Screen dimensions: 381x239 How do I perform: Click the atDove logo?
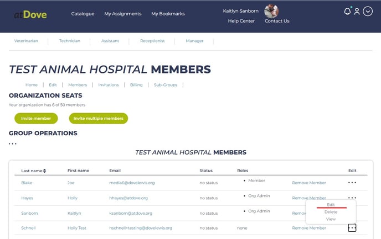pyautogui.click(x=30, y=14)
